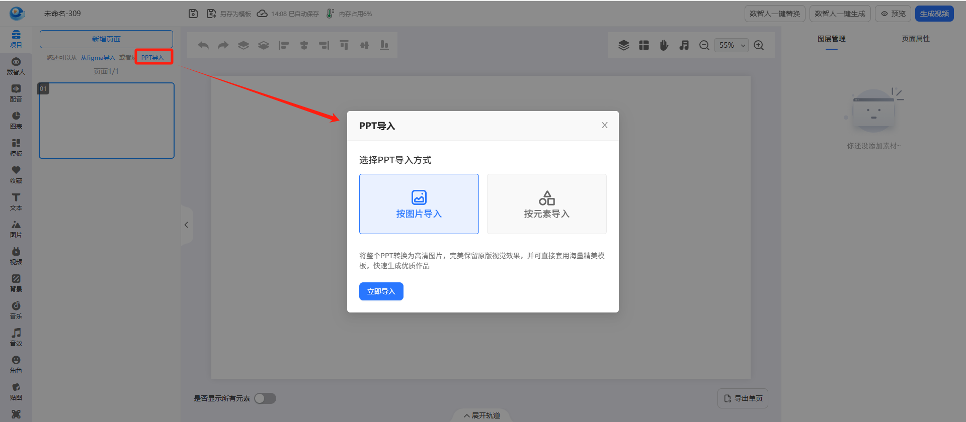The width and height of the screenshot is (966, 422).
Task: Click the music note toolbar icon
Action: [x=684, y=45]
